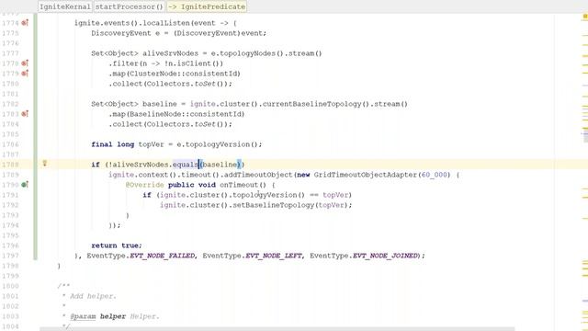Click the '60_000' timeout literal

435,175
